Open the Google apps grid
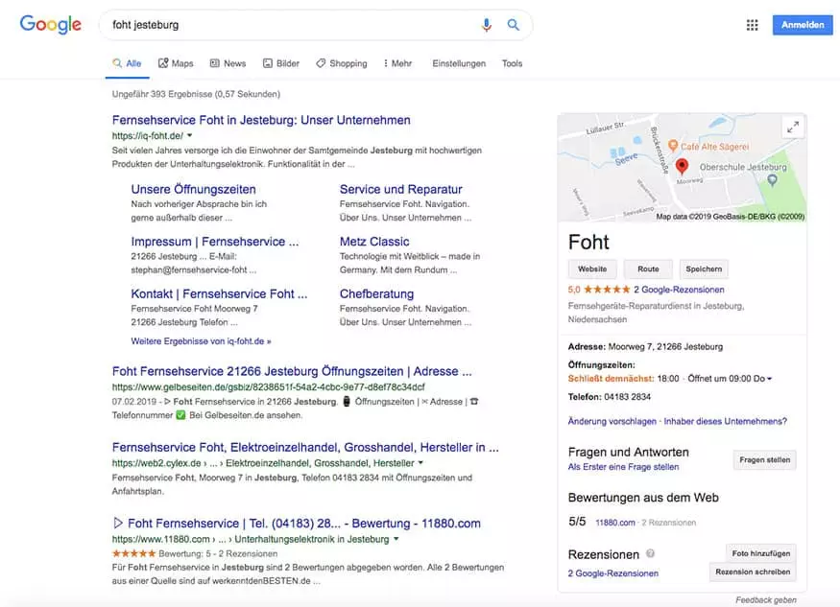The image size is (840, 607). (x=752, y=25)
